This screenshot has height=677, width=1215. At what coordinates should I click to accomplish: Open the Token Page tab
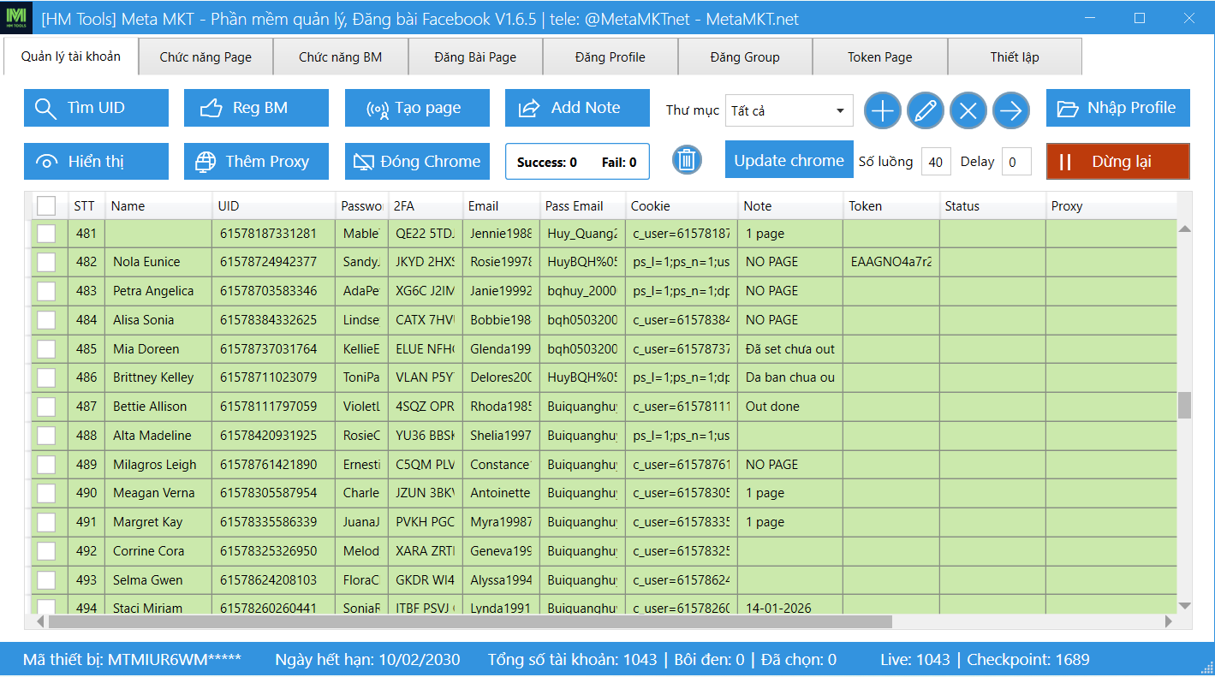point(880,57)
